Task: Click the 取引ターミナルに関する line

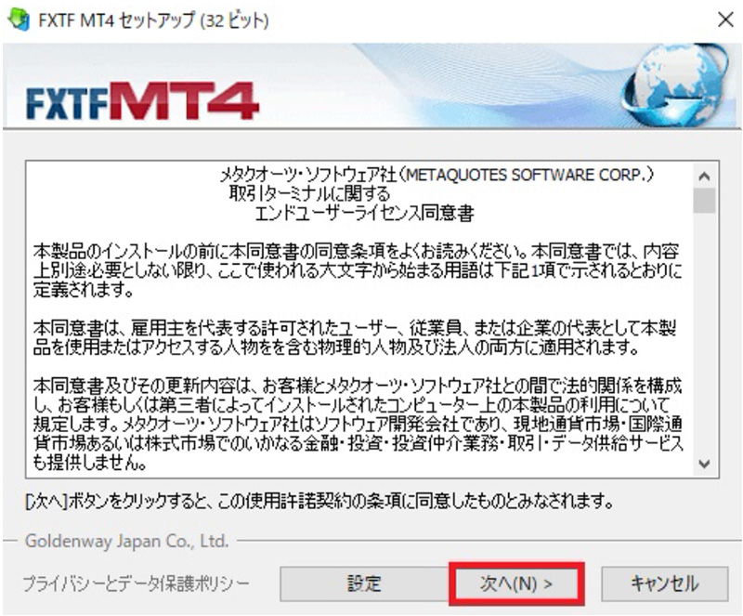Action: coord(309,194)
